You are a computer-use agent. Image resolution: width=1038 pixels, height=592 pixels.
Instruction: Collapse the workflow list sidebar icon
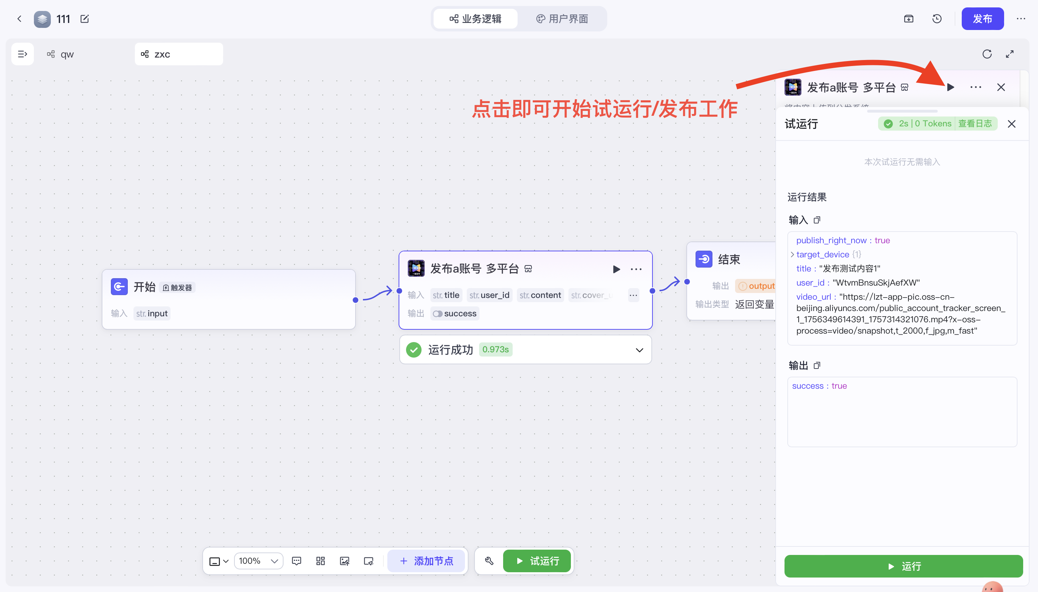22,54
